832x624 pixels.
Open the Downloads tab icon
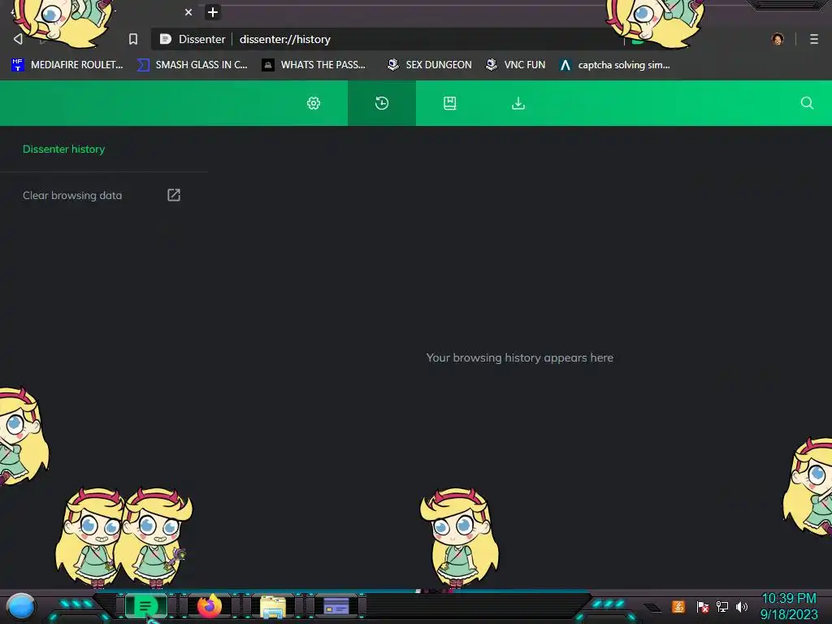[x=518, y=103]
